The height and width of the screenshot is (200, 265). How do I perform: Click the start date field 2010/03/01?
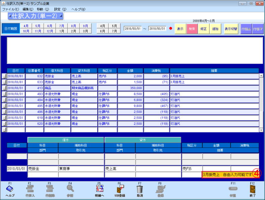(x=133, y=28)
